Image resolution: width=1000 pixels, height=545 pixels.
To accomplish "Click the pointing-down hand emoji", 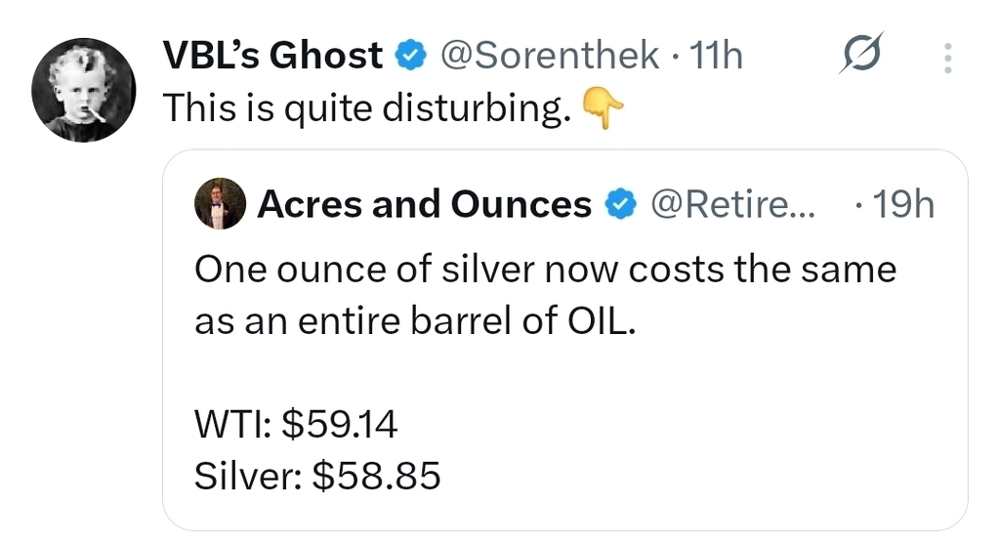I will [x=602, y=108].
